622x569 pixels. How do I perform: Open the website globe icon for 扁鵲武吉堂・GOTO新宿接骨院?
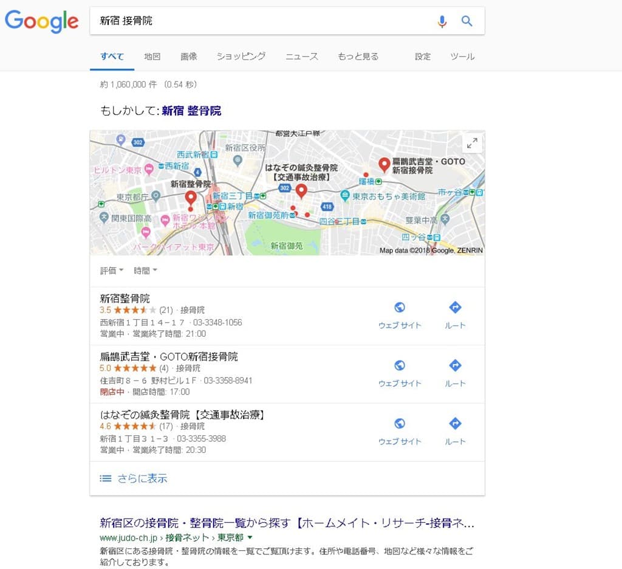(400, 365)
